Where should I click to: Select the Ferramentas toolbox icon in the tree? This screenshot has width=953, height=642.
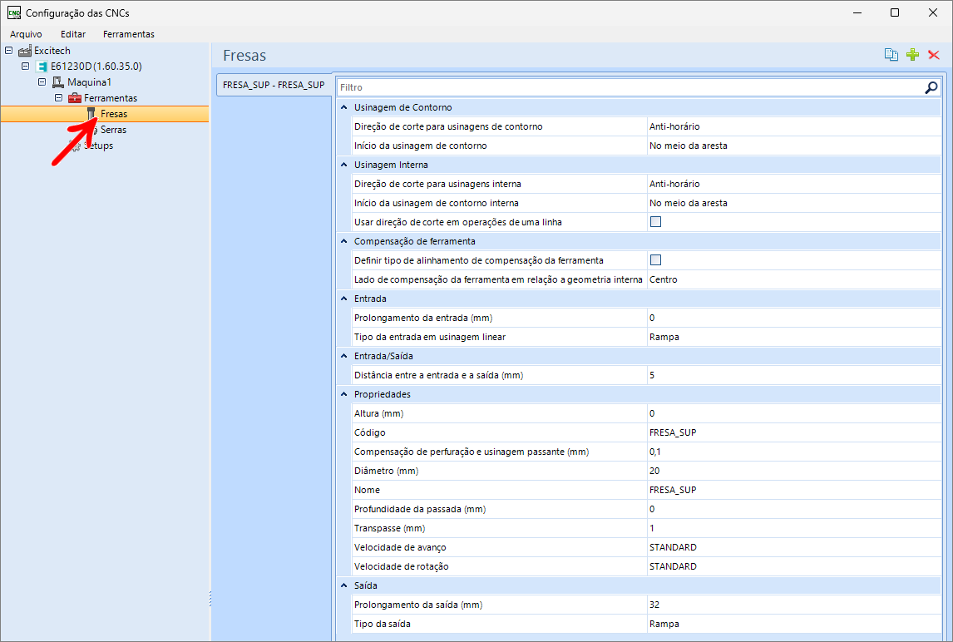[x=75, y=98]
